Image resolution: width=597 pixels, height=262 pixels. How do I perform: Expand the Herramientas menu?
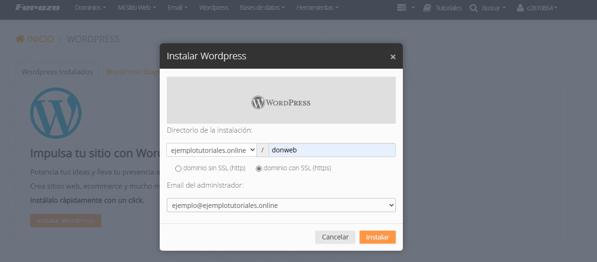click(x=317, y=8)
